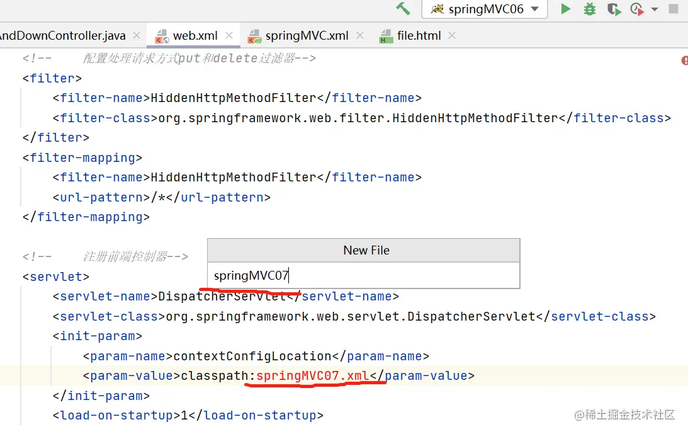Open the springMVC06 run configuration dropdown
The height and width of the screenshot is (434, 688).
tap(485, 9)
